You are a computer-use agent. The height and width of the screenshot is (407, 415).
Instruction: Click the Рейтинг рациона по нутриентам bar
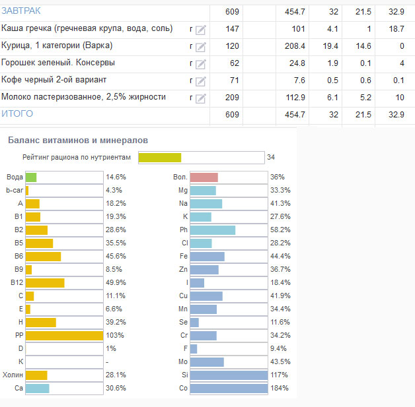click(x=200, y=158)
